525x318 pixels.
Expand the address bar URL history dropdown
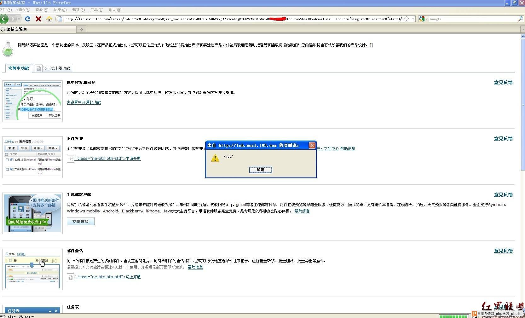[413, 19]
